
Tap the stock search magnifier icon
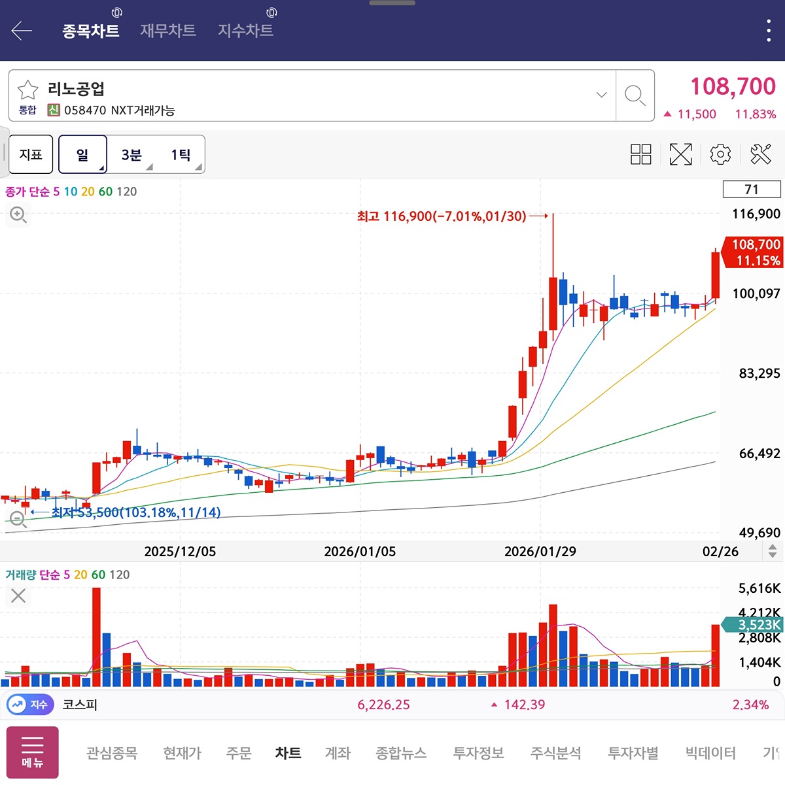tap(635, 95)
